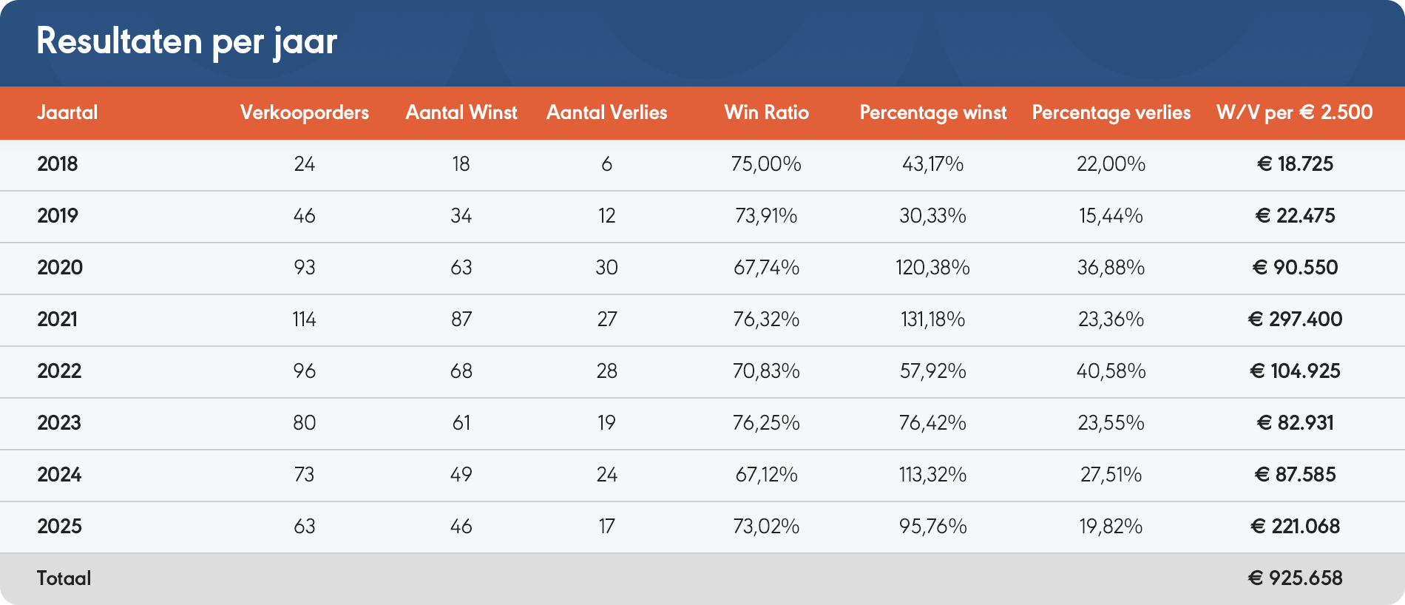This screenshot has height=605, width=1405.
Task: Click the Verkooporders column header
Action: point(304,112)
